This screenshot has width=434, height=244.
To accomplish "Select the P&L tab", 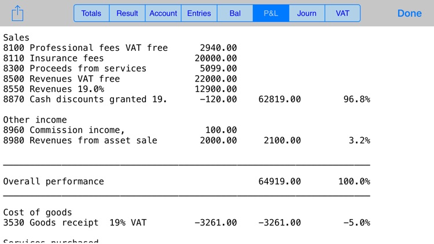I will tap(271, 13).
